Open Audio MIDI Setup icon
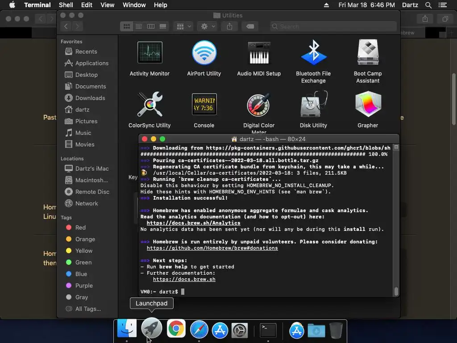This screenshot has height=343, width=457. click(259, 53)
